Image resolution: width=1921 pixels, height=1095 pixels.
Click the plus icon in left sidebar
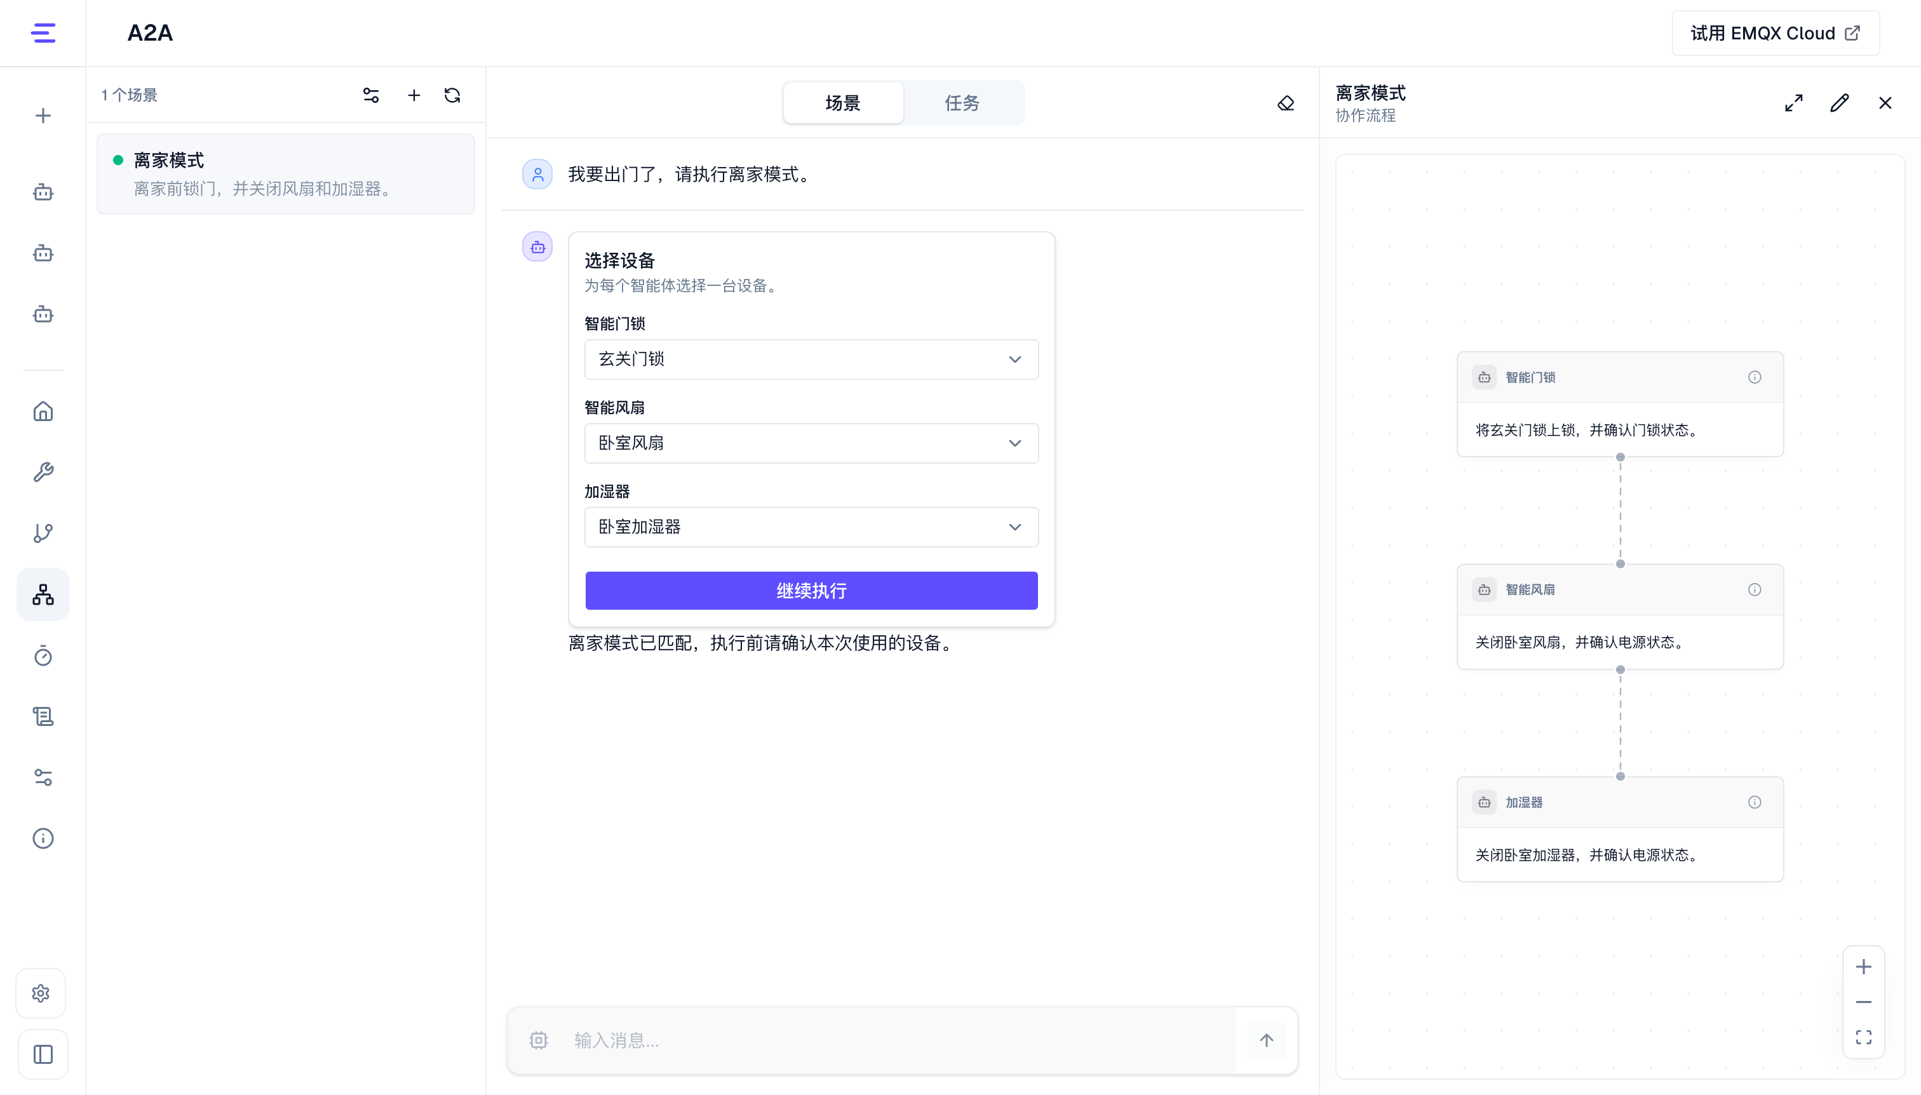(x=43, y=116)
